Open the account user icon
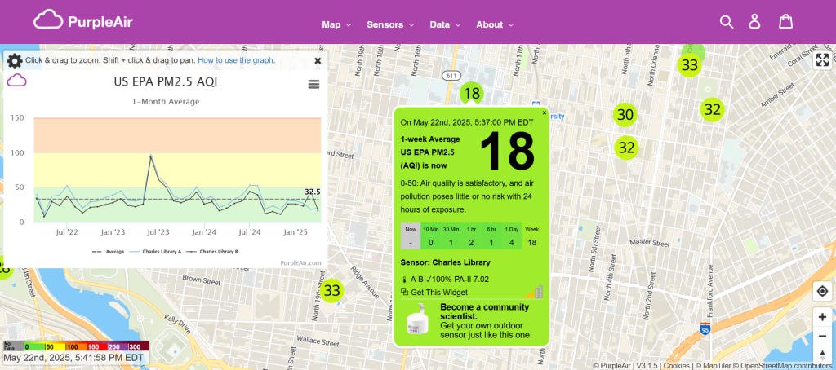 [x=754, y=22]
